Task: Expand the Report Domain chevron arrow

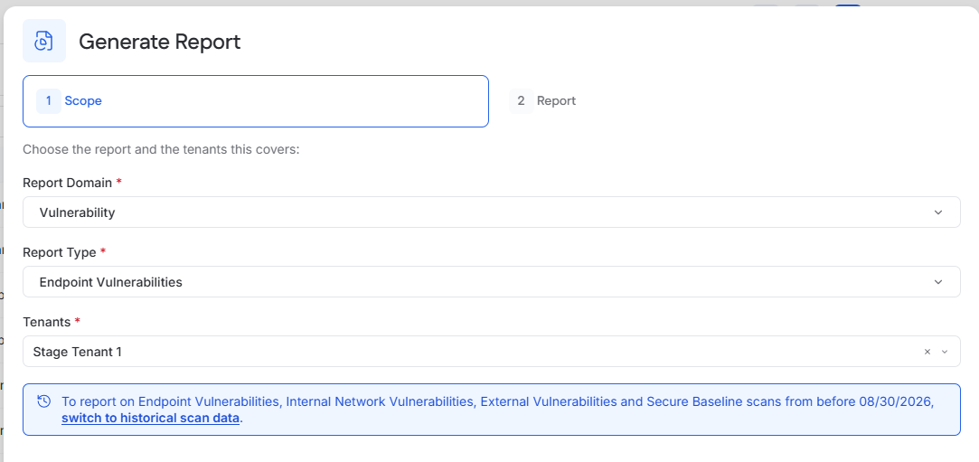Action: (x=937, y=212)
